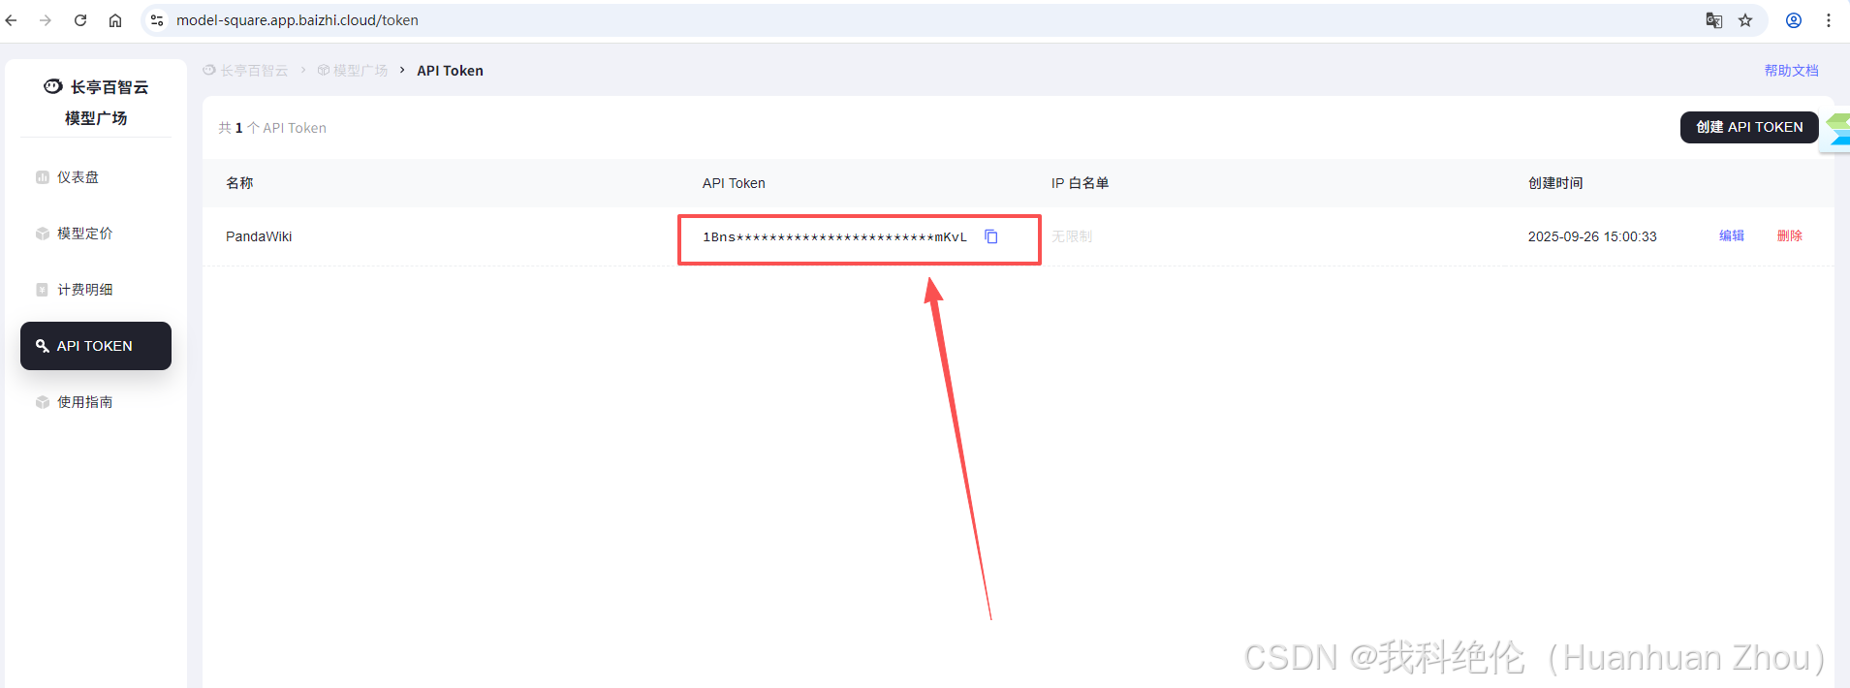
Task: Open browser three-dot menu
Action: tap(1829, 20)
